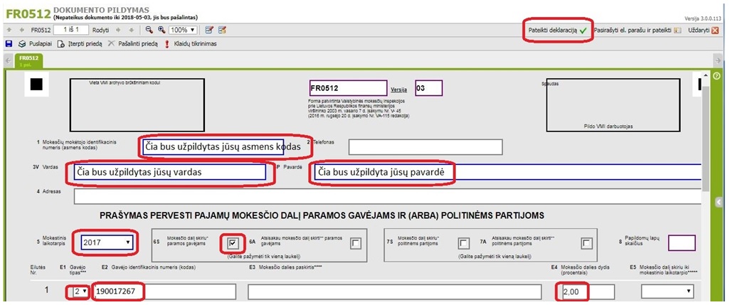Click the asmens kodas identification field

pyautogui.click(x=212, y=147)
